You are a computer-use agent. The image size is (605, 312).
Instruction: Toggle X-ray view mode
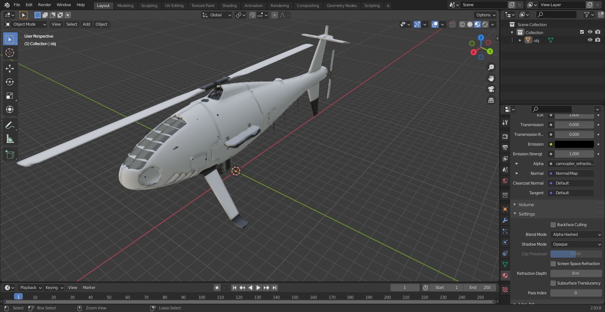click(452, 24)
